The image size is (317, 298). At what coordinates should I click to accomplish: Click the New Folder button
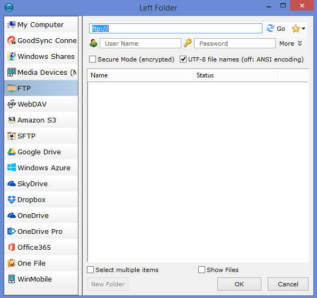108,284
